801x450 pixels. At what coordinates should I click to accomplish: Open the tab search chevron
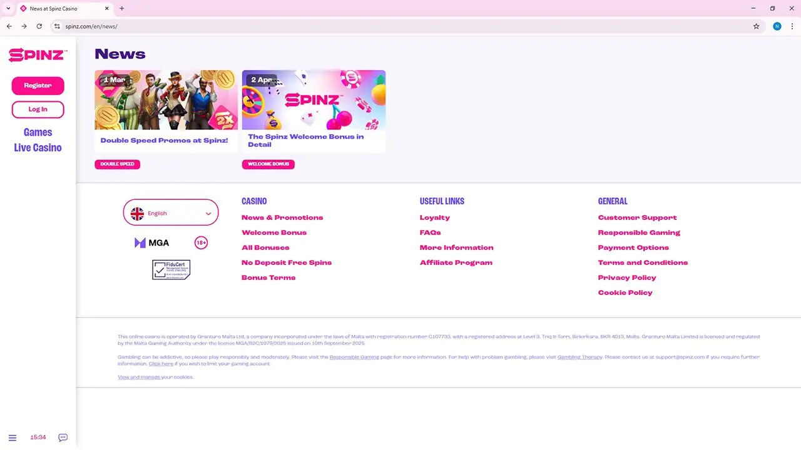(8, 9)
